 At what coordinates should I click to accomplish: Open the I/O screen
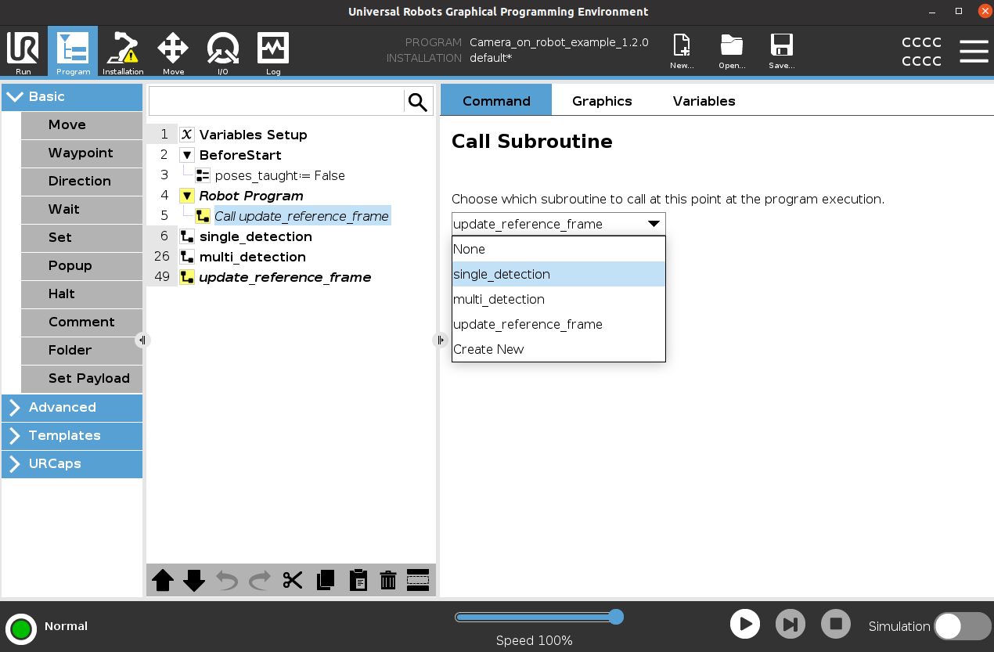[x=223, y=52]
